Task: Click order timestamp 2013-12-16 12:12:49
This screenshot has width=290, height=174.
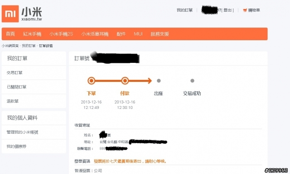Action: pyautogui.click(x=91, y=105)
